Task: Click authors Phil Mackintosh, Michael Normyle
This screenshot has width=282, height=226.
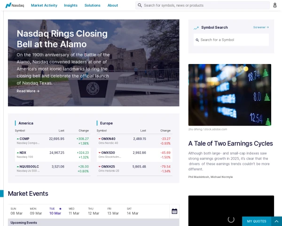Action: click(211, 177)
